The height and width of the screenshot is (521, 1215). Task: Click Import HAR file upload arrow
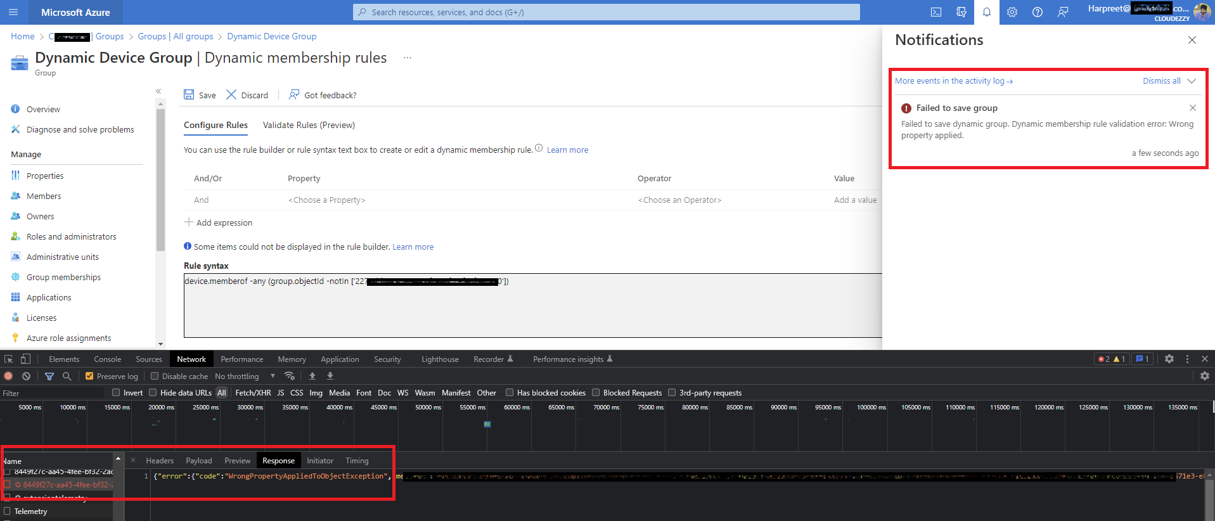point(312,376)
